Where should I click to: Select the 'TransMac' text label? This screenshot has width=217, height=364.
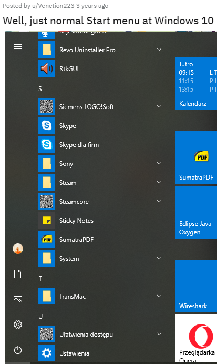pyautogui.click(x=73, y=297)
